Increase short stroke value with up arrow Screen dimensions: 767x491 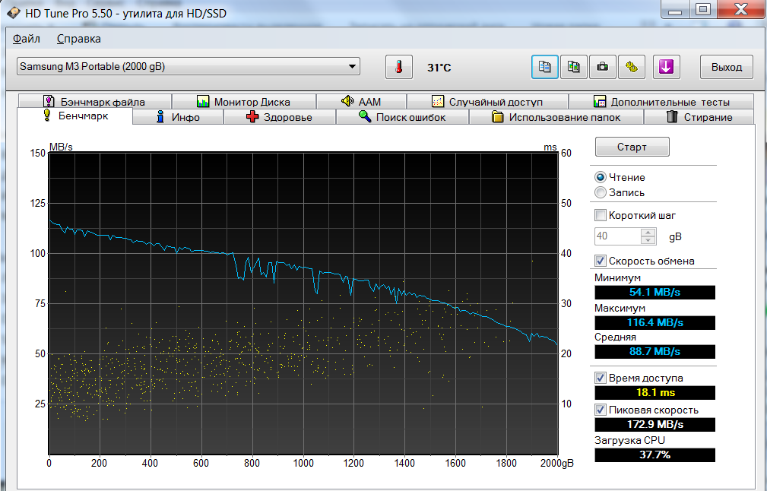(x=648, y=233)
